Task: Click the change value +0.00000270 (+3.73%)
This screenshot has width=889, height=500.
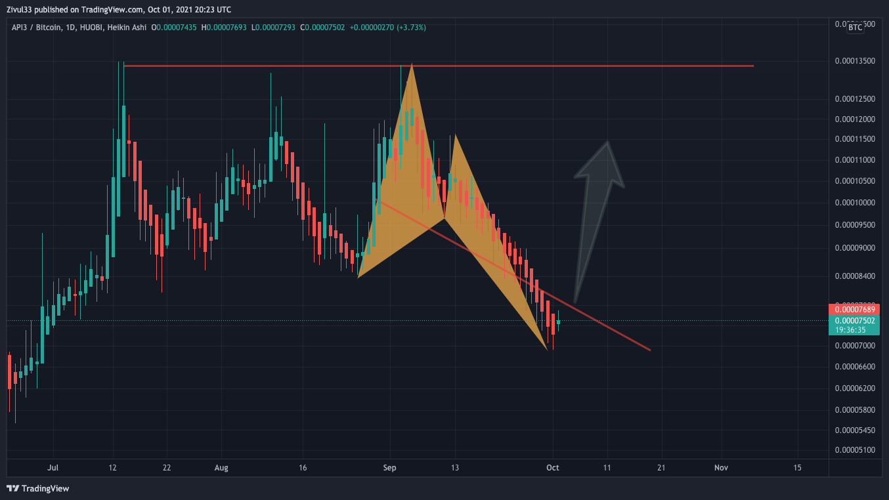Action: (x=388, y=28)
